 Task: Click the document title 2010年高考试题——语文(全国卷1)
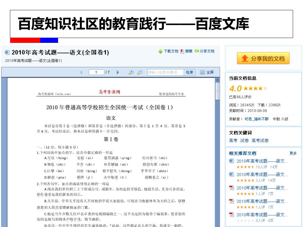point(60,52)
